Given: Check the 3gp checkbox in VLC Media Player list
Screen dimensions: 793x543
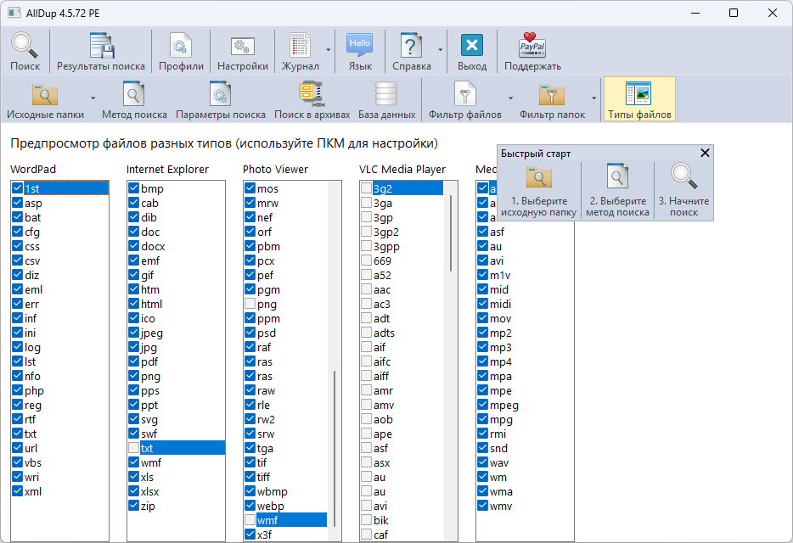Looking at the screenshot, I should click(x=366, y=217).
